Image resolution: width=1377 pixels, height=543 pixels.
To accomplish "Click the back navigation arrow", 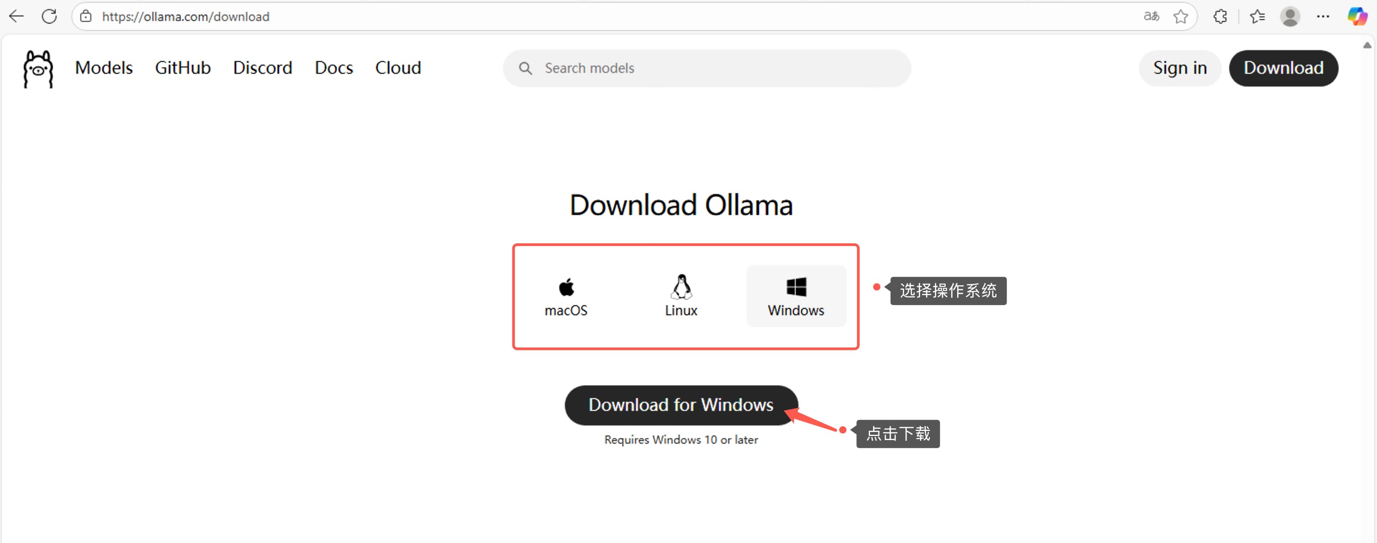I will click(x=16, y=16).
